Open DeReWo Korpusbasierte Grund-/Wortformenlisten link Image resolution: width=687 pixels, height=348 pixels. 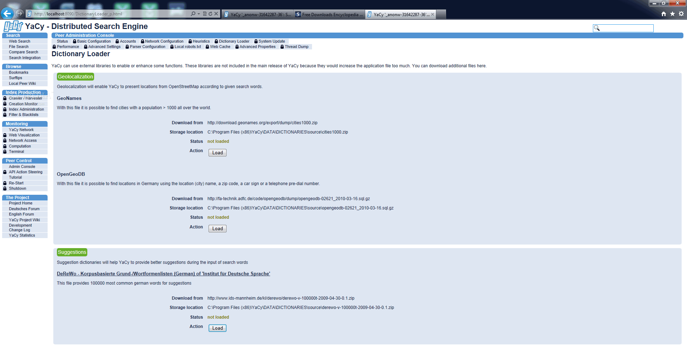[164, 274]
